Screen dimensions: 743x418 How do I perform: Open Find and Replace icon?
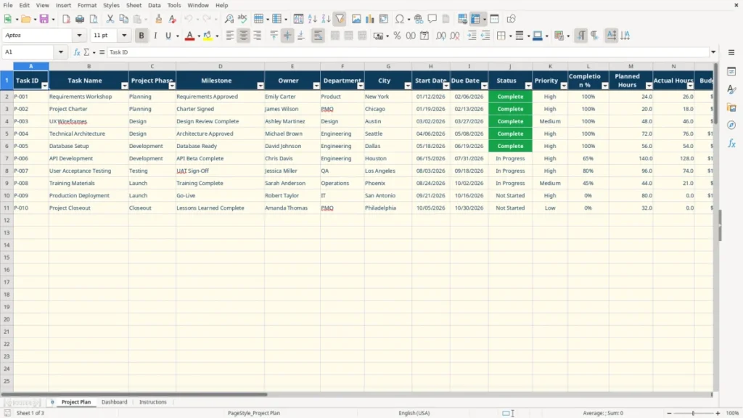click(x=229, y=19)
